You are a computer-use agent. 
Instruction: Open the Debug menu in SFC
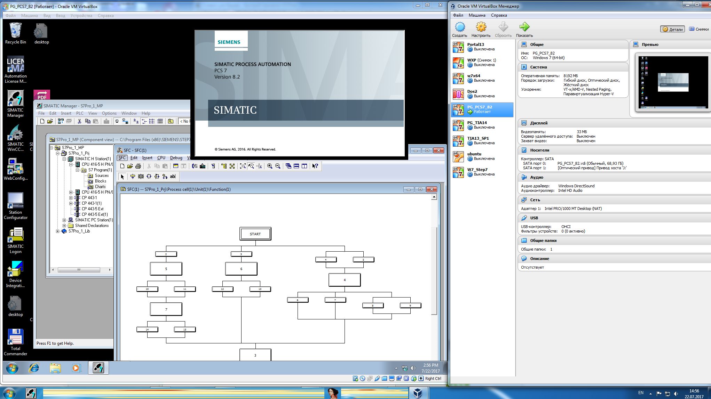[x=176, y=158]
